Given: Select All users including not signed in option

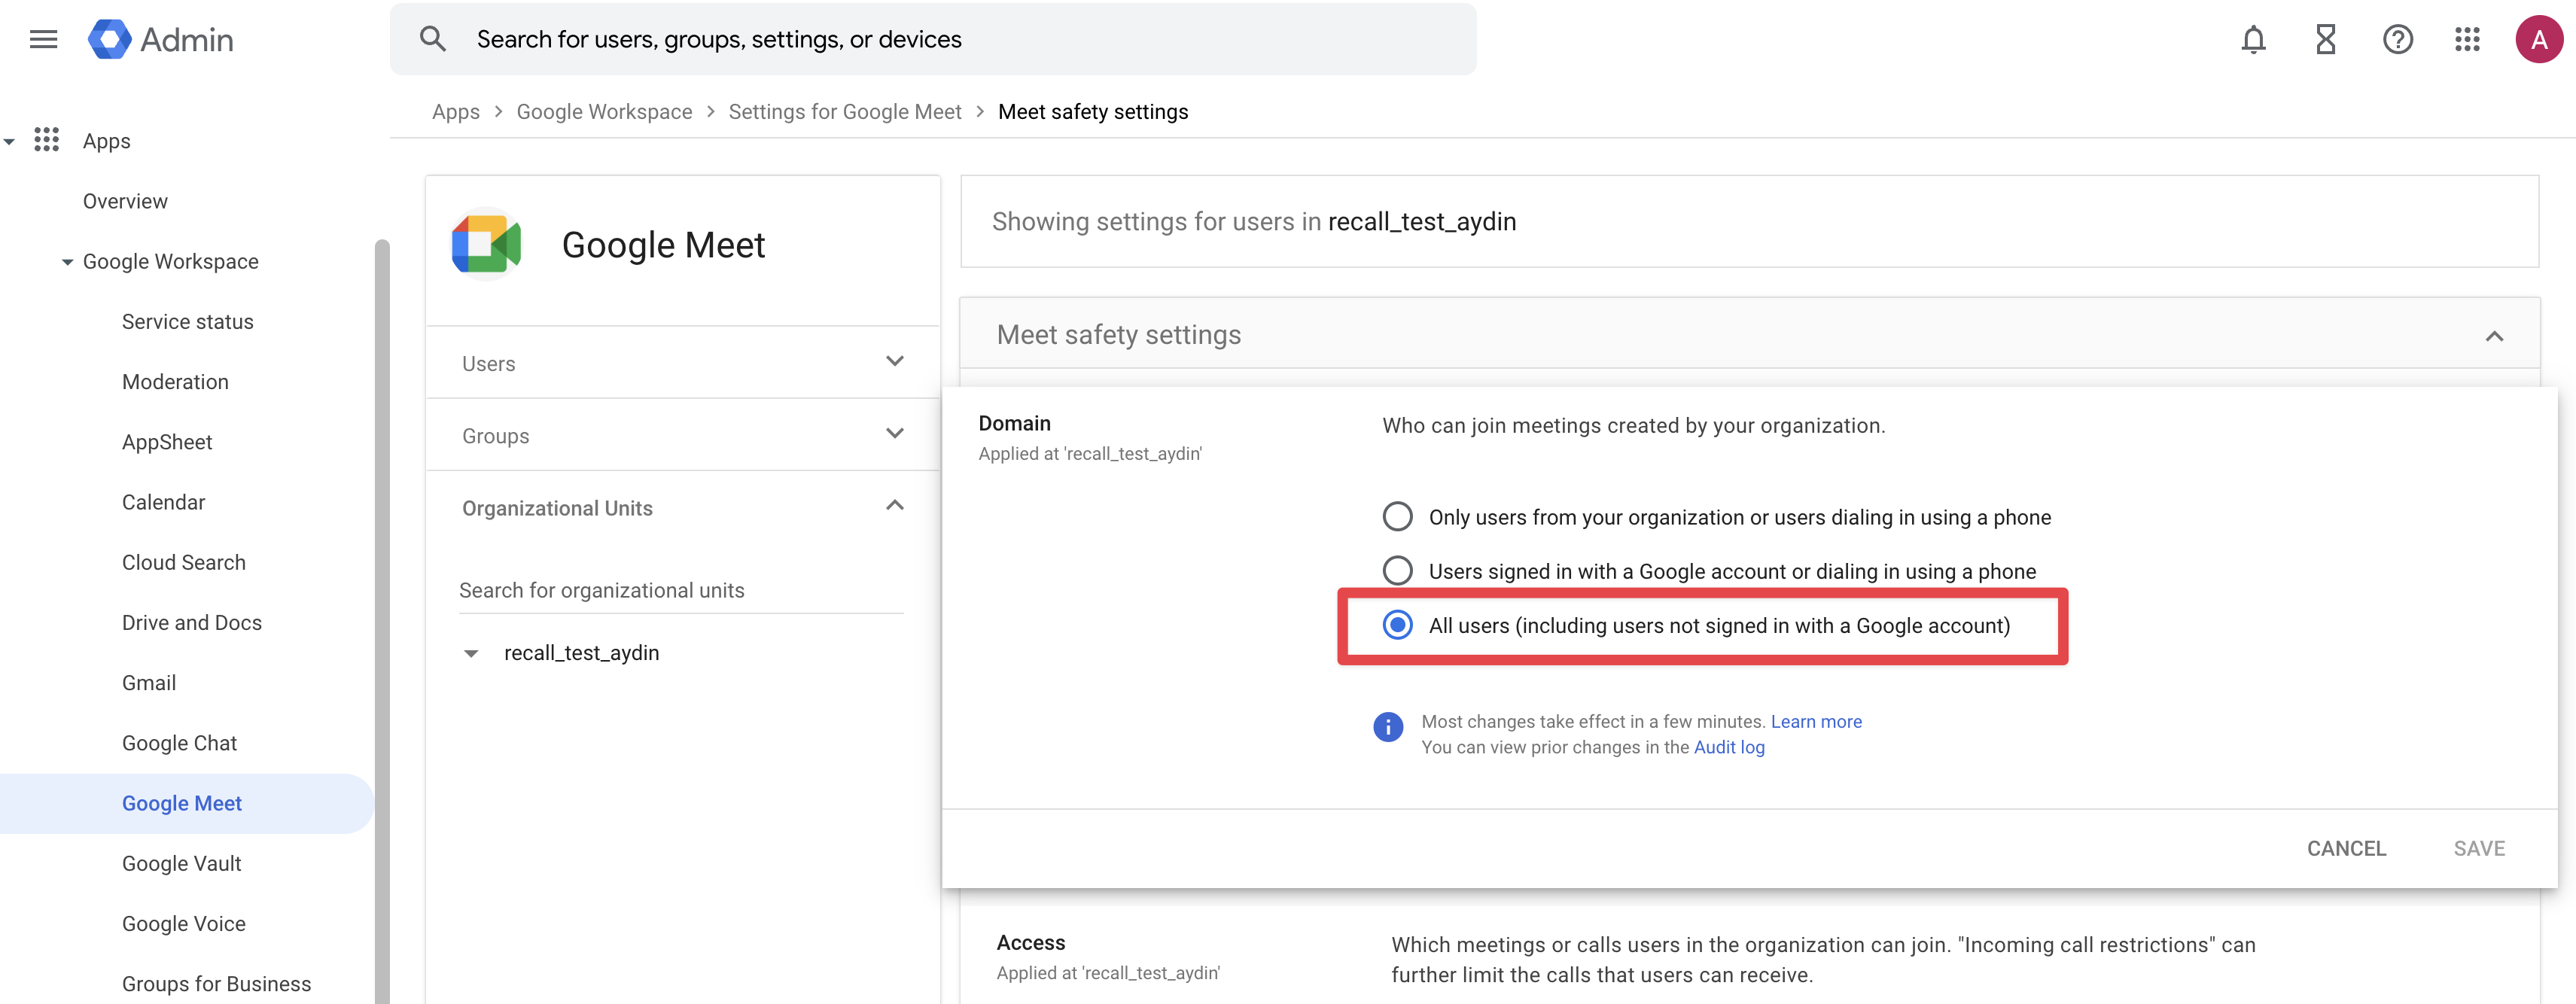Looking at the screenshot, I should pyautogui.click(x=1397, y=625).
